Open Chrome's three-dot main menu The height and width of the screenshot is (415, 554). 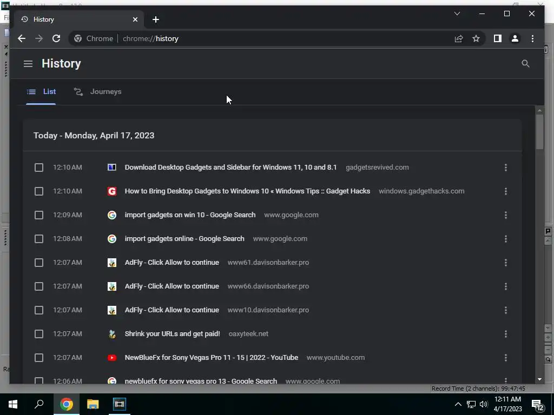[x=532, y=38]
